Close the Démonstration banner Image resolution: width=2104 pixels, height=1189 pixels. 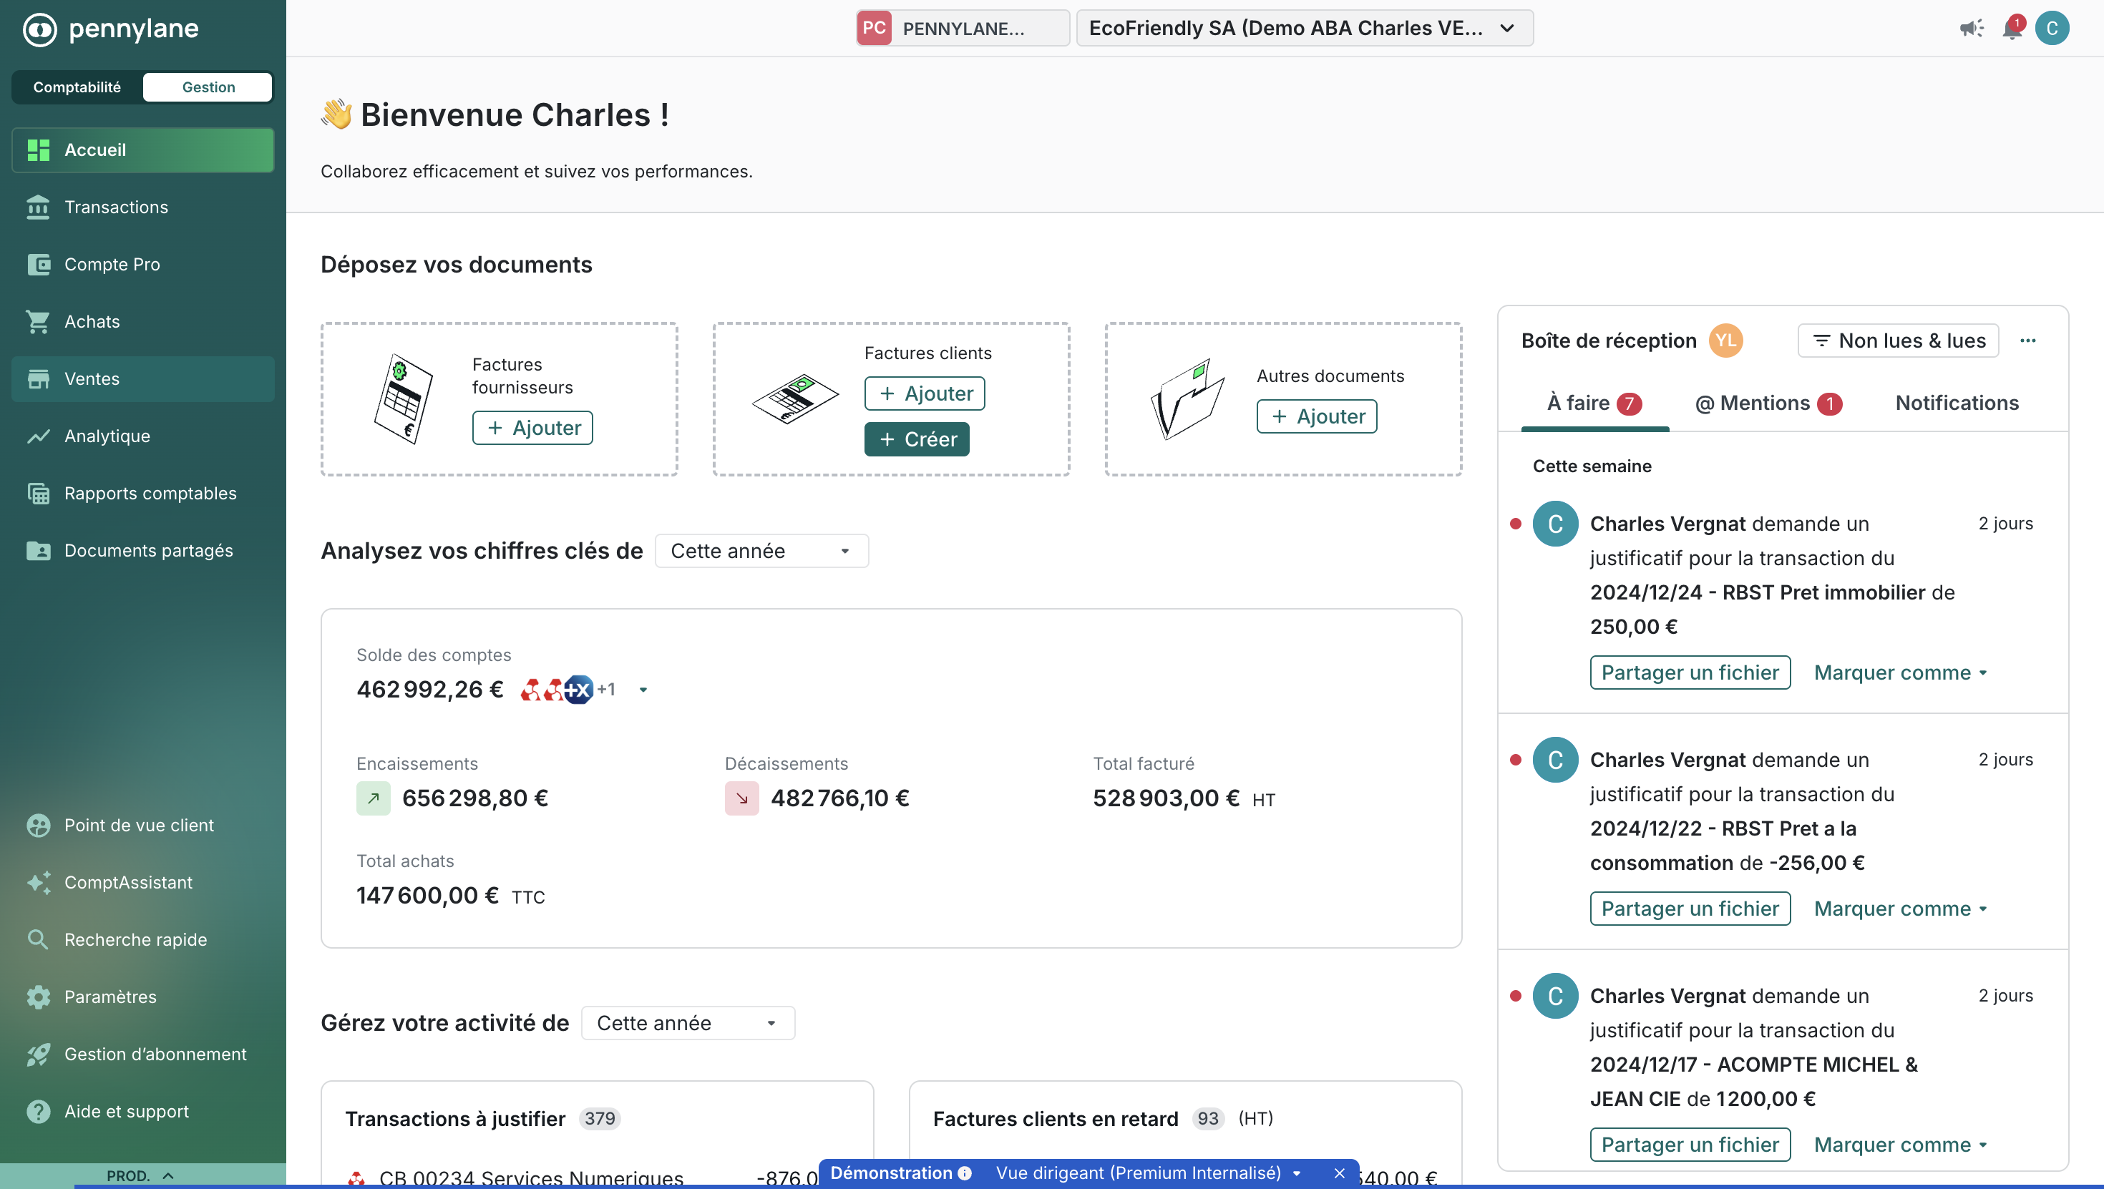click(1340, 1173)
